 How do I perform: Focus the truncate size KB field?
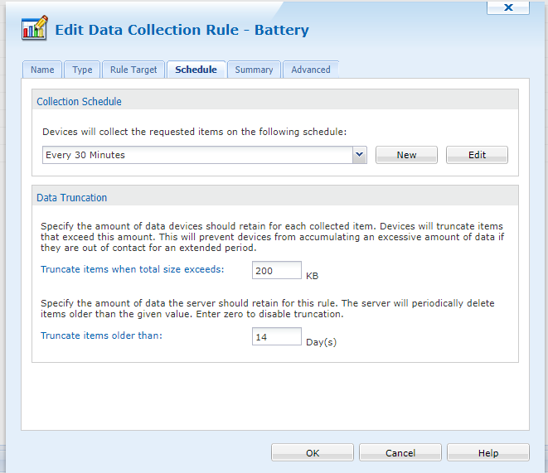pos(277,270)
